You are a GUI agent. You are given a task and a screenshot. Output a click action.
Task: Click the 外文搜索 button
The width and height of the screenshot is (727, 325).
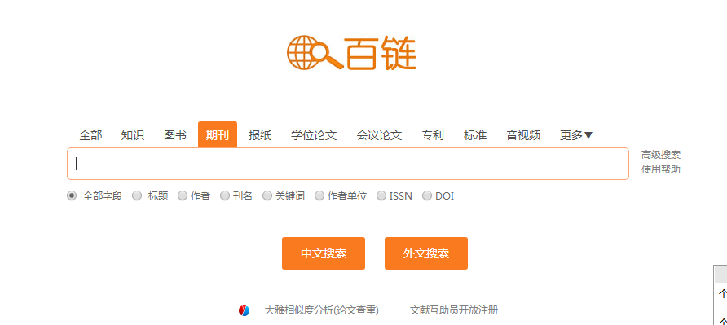point(426,253)
